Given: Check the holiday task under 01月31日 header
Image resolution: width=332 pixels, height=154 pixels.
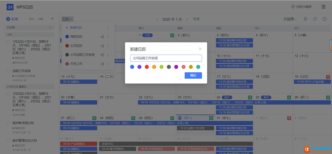Looking at the screenshot, I should [8, 94].
